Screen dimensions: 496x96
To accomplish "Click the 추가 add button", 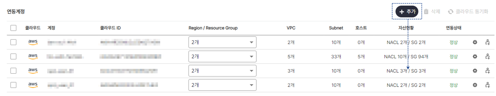I will click(407, 12).
